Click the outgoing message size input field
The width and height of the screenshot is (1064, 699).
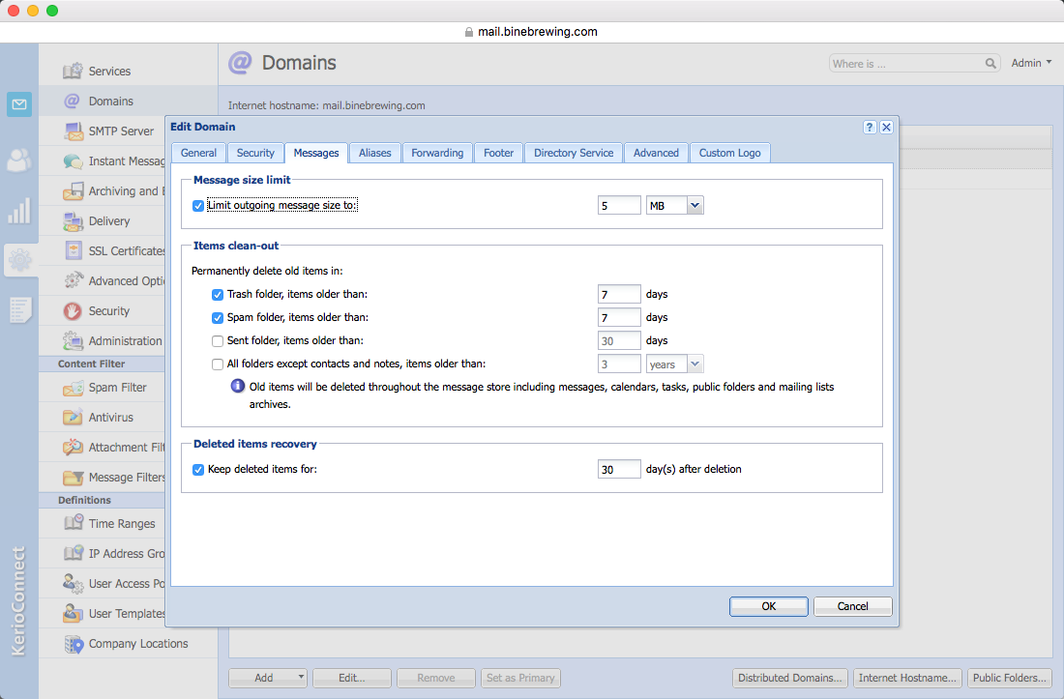click(x=619, y=206)
